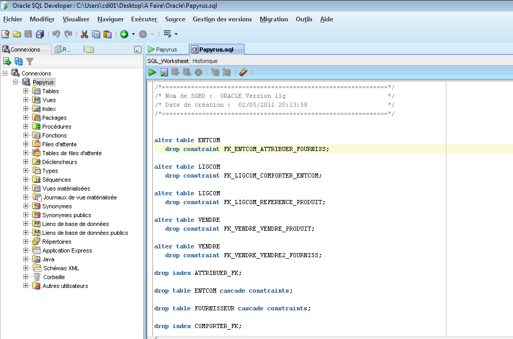Open the SQL worksheet dropdown arrow

point(176,34)
